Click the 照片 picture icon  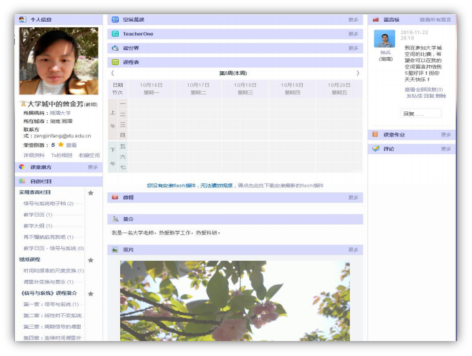pos(115,250)
